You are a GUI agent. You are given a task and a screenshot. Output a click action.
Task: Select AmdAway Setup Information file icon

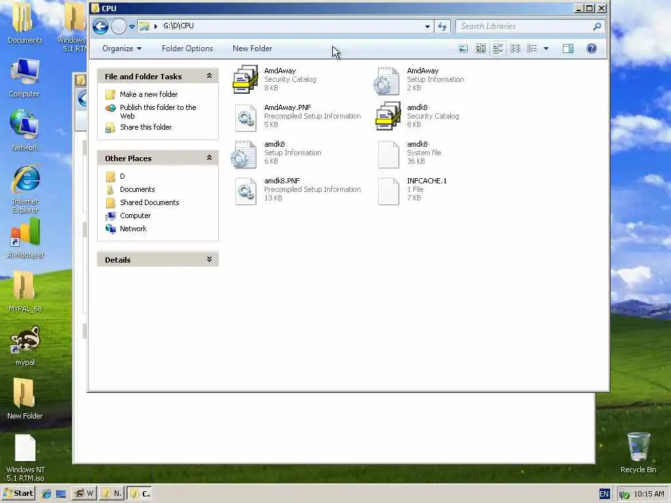click(x=387, y=81)
